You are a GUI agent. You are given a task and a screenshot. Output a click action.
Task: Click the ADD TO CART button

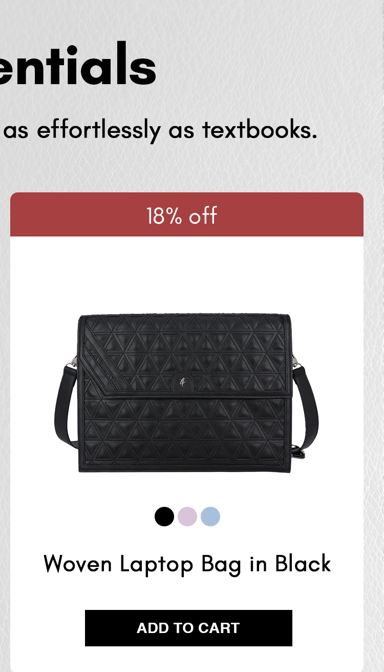188,628
